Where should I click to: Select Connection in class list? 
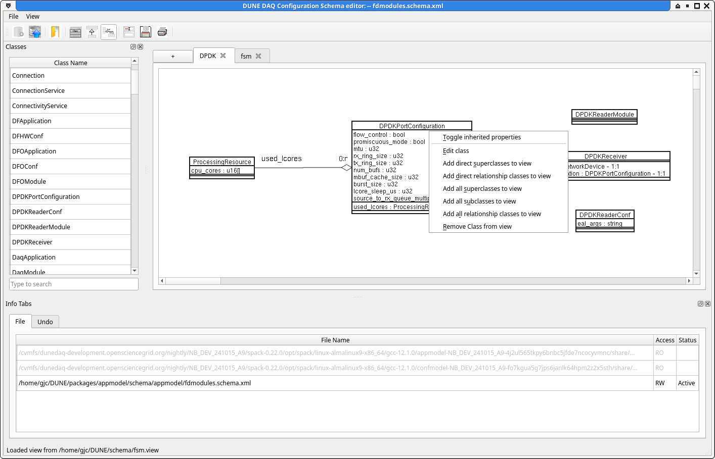pyautogui.click(x=70, y=76)
